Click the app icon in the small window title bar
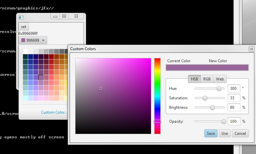This screenshot has width=256, height=154. coord(21,17)
